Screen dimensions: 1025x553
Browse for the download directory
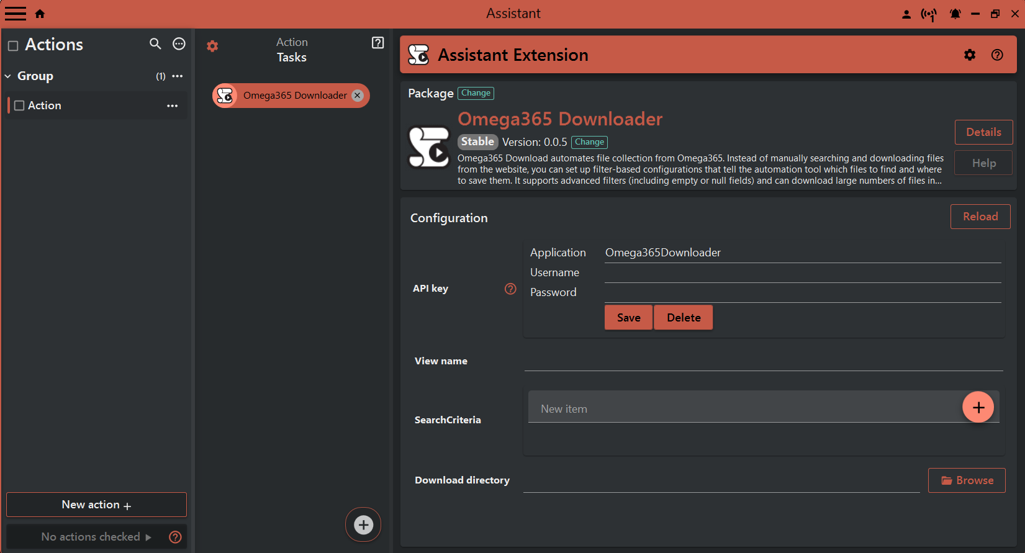click(x=966, y=480)
